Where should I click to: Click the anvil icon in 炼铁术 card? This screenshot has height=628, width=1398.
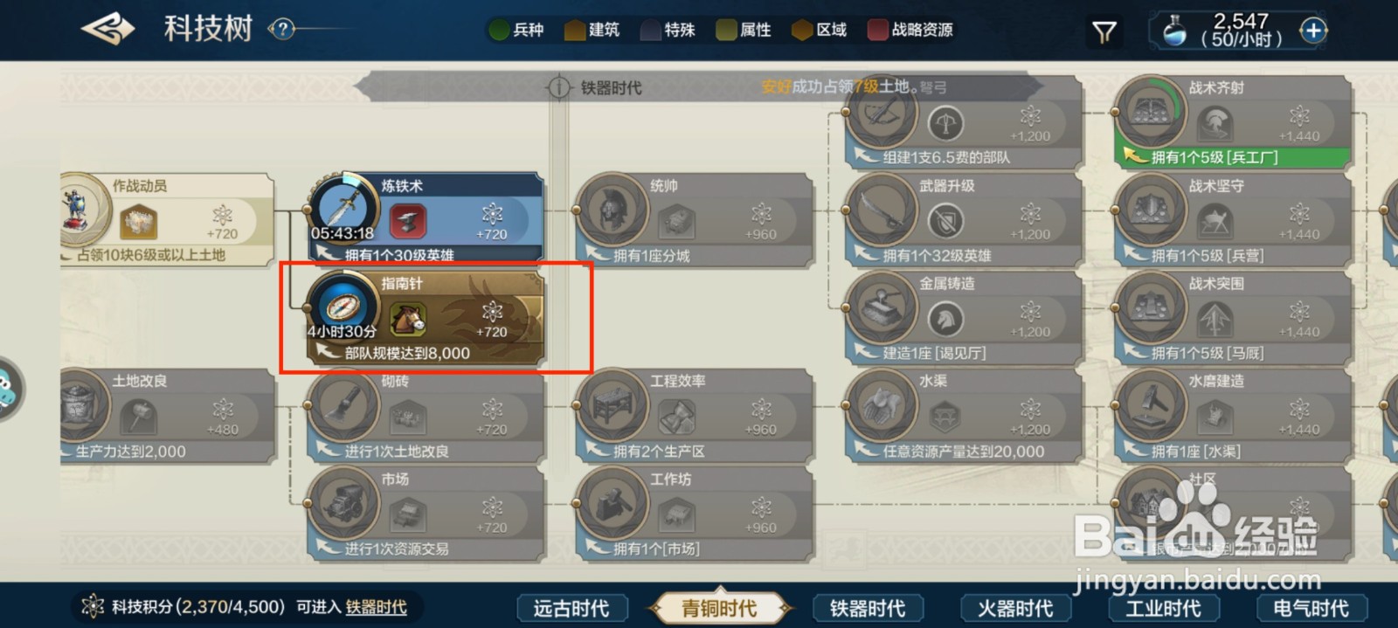pyautogui.click(x=407, y=221)
